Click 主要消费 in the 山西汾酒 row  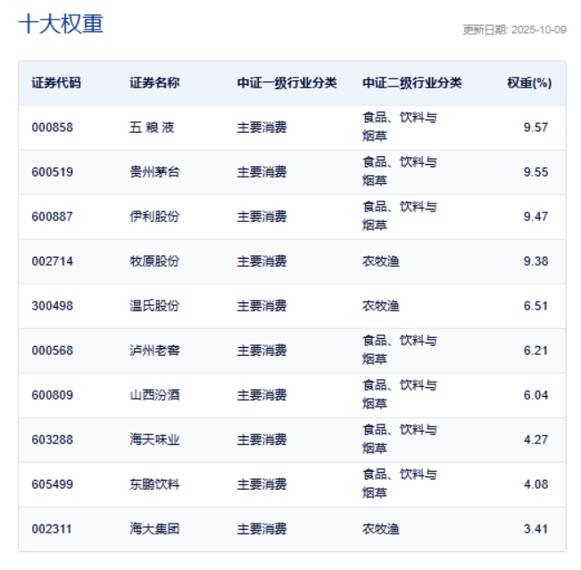262,395
